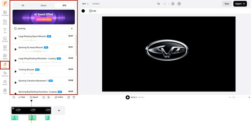Open the Speed options
Viewport: 251px width, 123px height.
34,97
